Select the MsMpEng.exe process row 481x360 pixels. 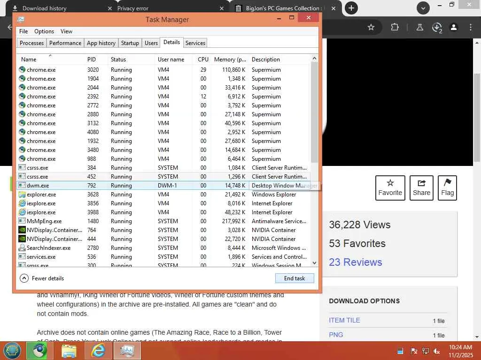pyautogui.click(x=164, y=221)
